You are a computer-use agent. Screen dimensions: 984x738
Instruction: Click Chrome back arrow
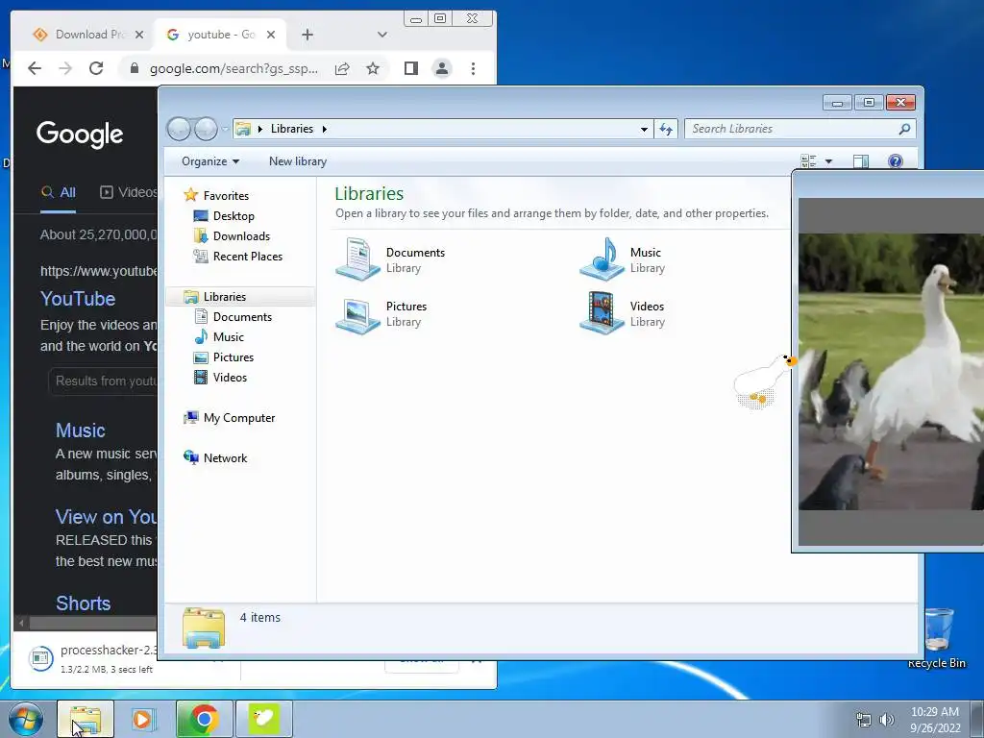click(x=35, y=68)
